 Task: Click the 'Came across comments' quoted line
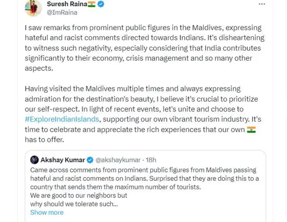143,171
